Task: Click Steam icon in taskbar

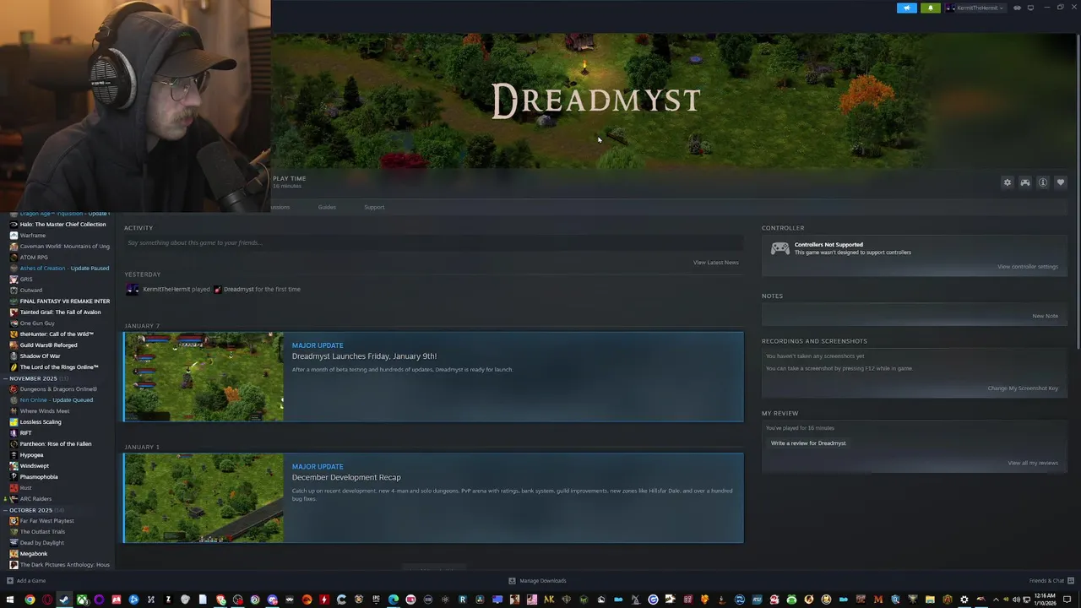Action: [x=64, y=600]
